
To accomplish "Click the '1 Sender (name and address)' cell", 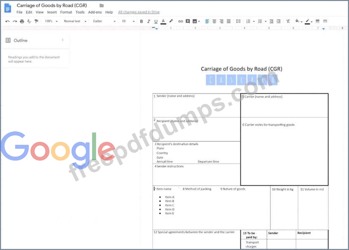I will point(196,105).
